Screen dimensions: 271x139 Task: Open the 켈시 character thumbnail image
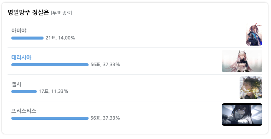(251, 88)
